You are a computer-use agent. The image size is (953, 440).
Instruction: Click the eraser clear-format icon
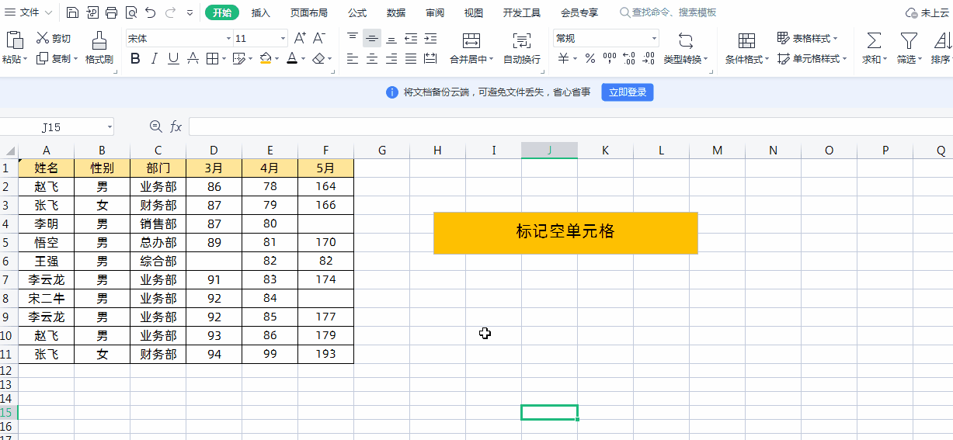(x=318, y=58)
